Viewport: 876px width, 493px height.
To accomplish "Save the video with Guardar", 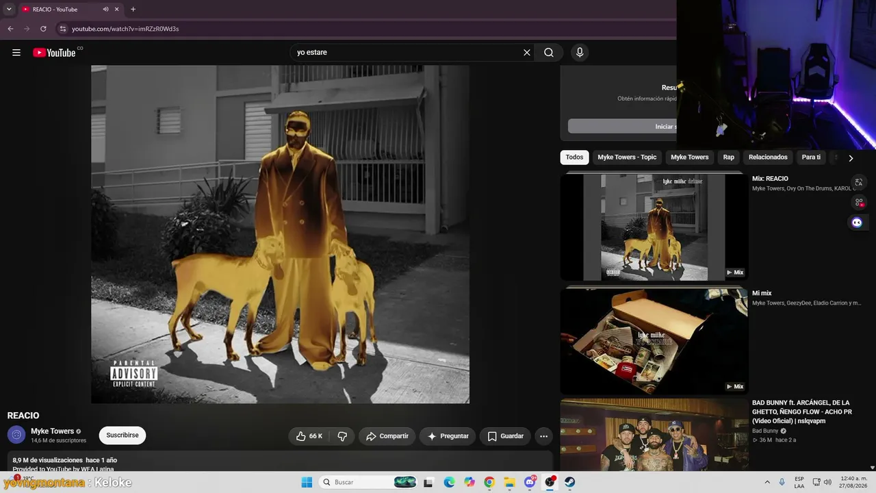I will click(x=506, y=436).
